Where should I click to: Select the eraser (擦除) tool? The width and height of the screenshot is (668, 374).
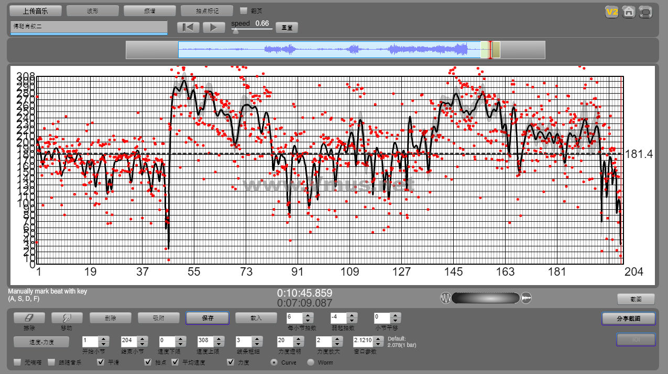click(x=29, y=318)
